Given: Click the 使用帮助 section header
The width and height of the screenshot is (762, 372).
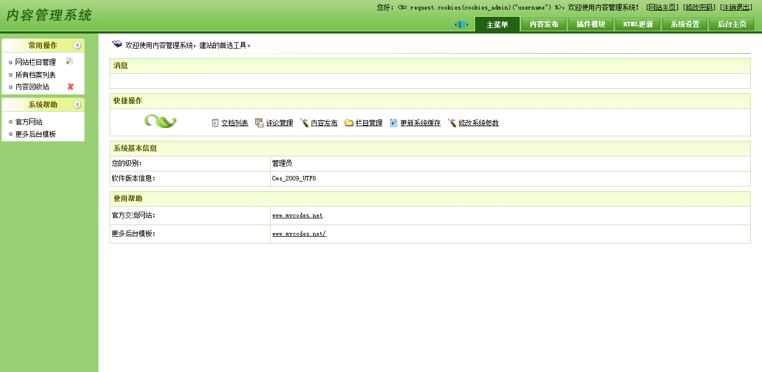Looking at the screenshot, I should (x=430, y=199).
